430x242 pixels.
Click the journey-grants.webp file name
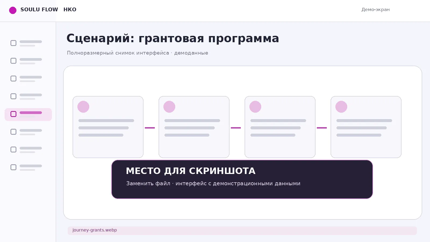[x=95, y=230]
